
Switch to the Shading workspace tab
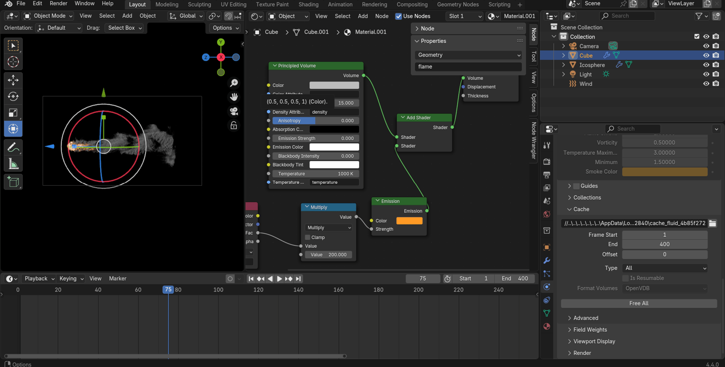(x=308, y=4)
